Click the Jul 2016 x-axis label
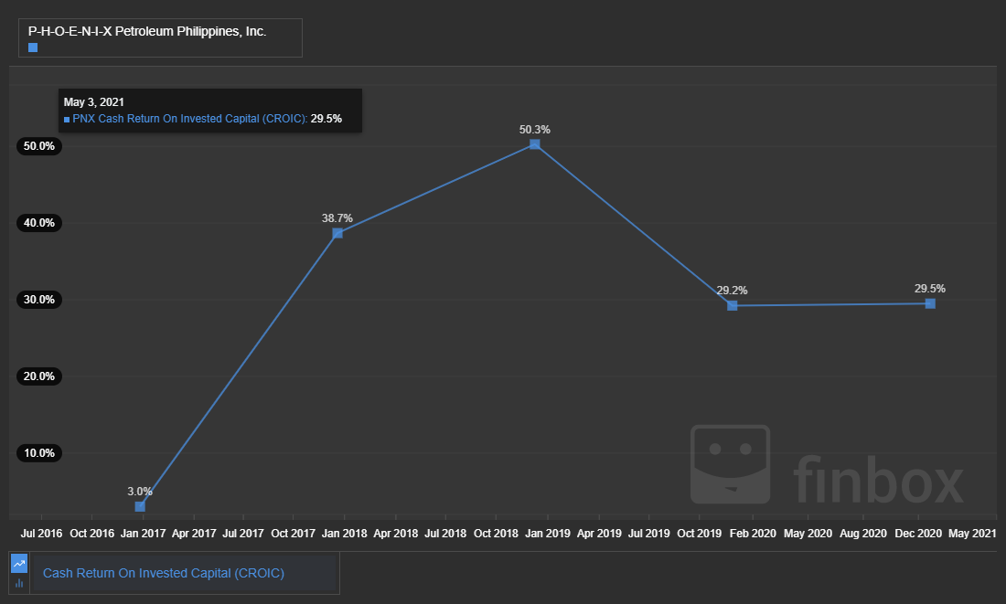 click(x=42, y=534)
